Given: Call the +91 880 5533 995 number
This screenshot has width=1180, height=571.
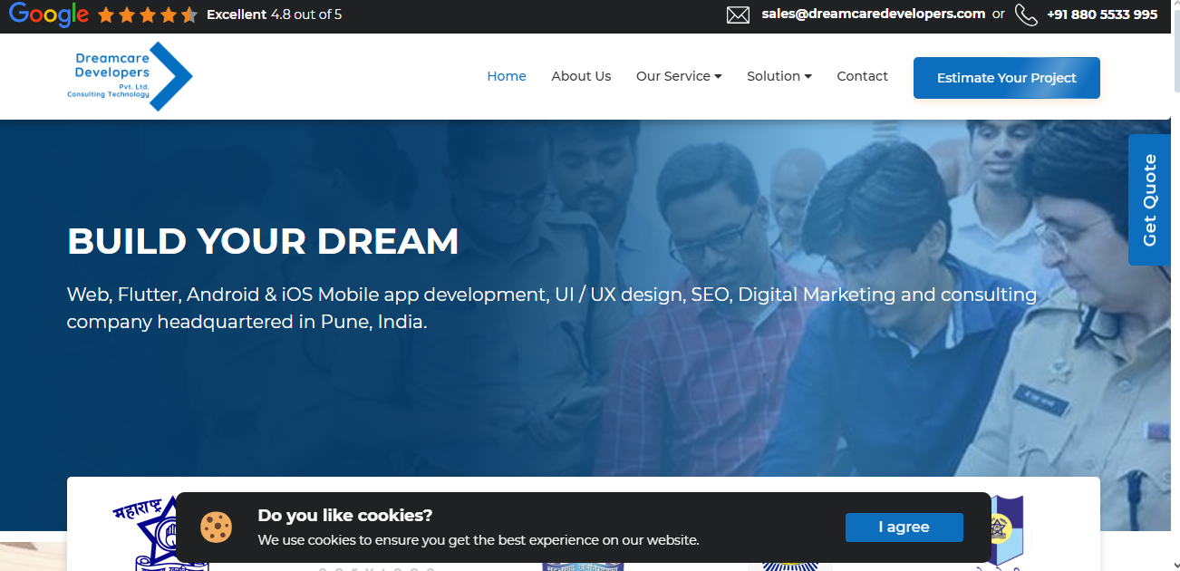Looking at the screenshot, I should click(1101, 15).
